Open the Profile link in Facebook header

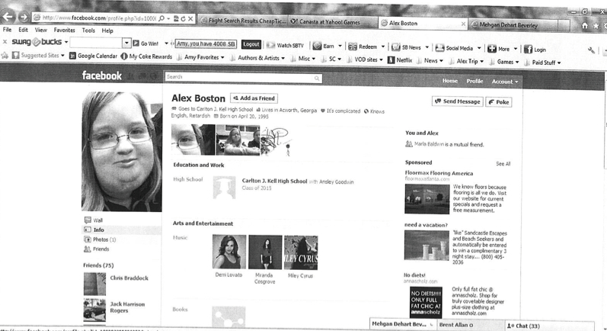coord(474,81)
